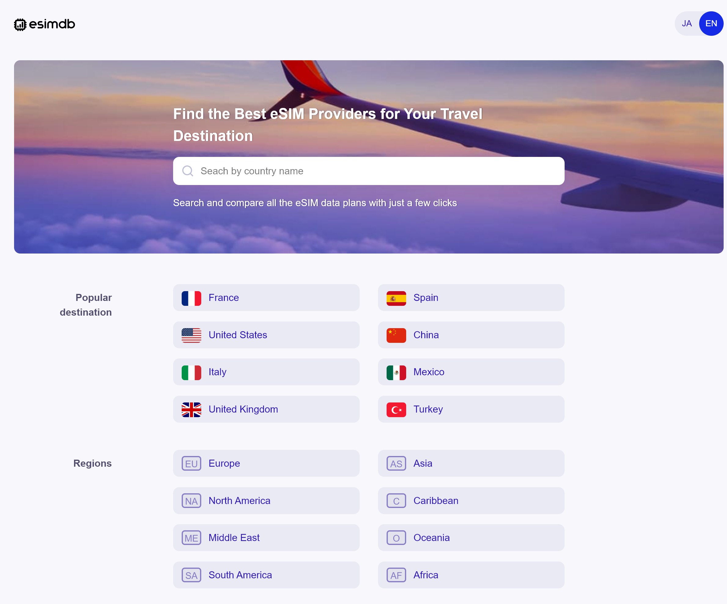Image resolution: width=727 pixels, height=604 pixels.
Task: Click the Italy flag icon
Action: (x=191, y=372)
